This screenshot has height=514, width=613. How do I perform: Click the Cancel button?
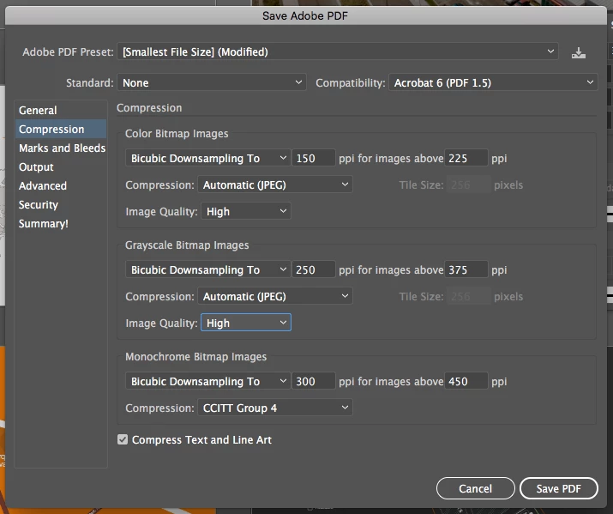click(x=475, y=488)
